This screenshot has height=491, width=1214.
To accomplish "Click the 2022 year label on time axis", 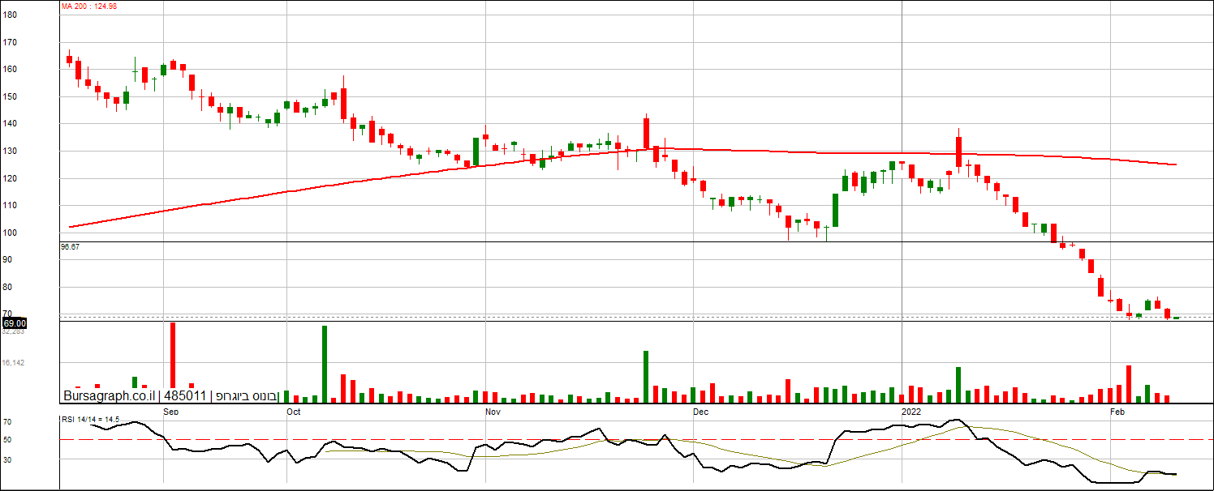I will pos(912,412).
